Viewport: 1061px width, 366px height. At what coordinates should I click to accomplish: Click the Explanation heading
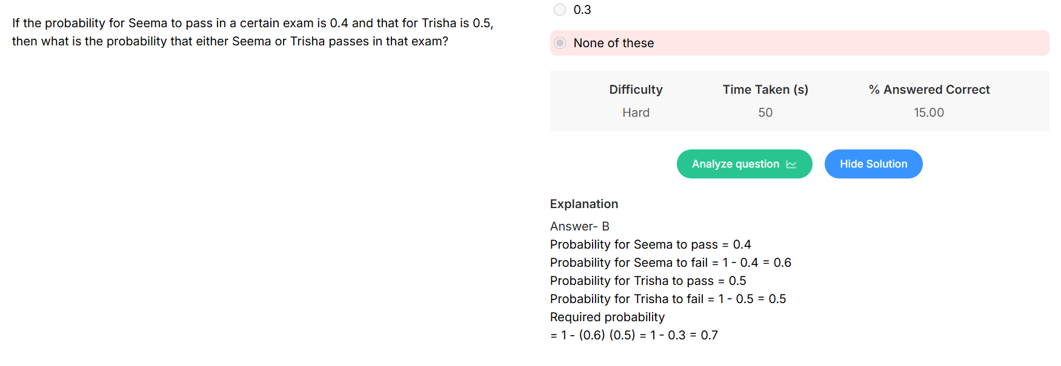584,204
